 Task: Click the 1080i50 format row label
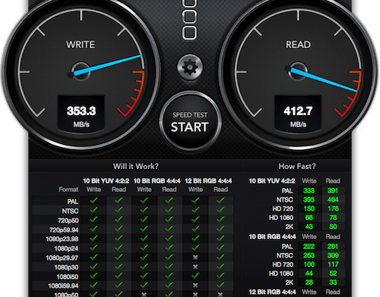[x=68, y=276]
